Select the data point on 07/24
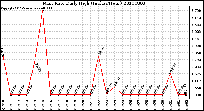 click(114, 87)
